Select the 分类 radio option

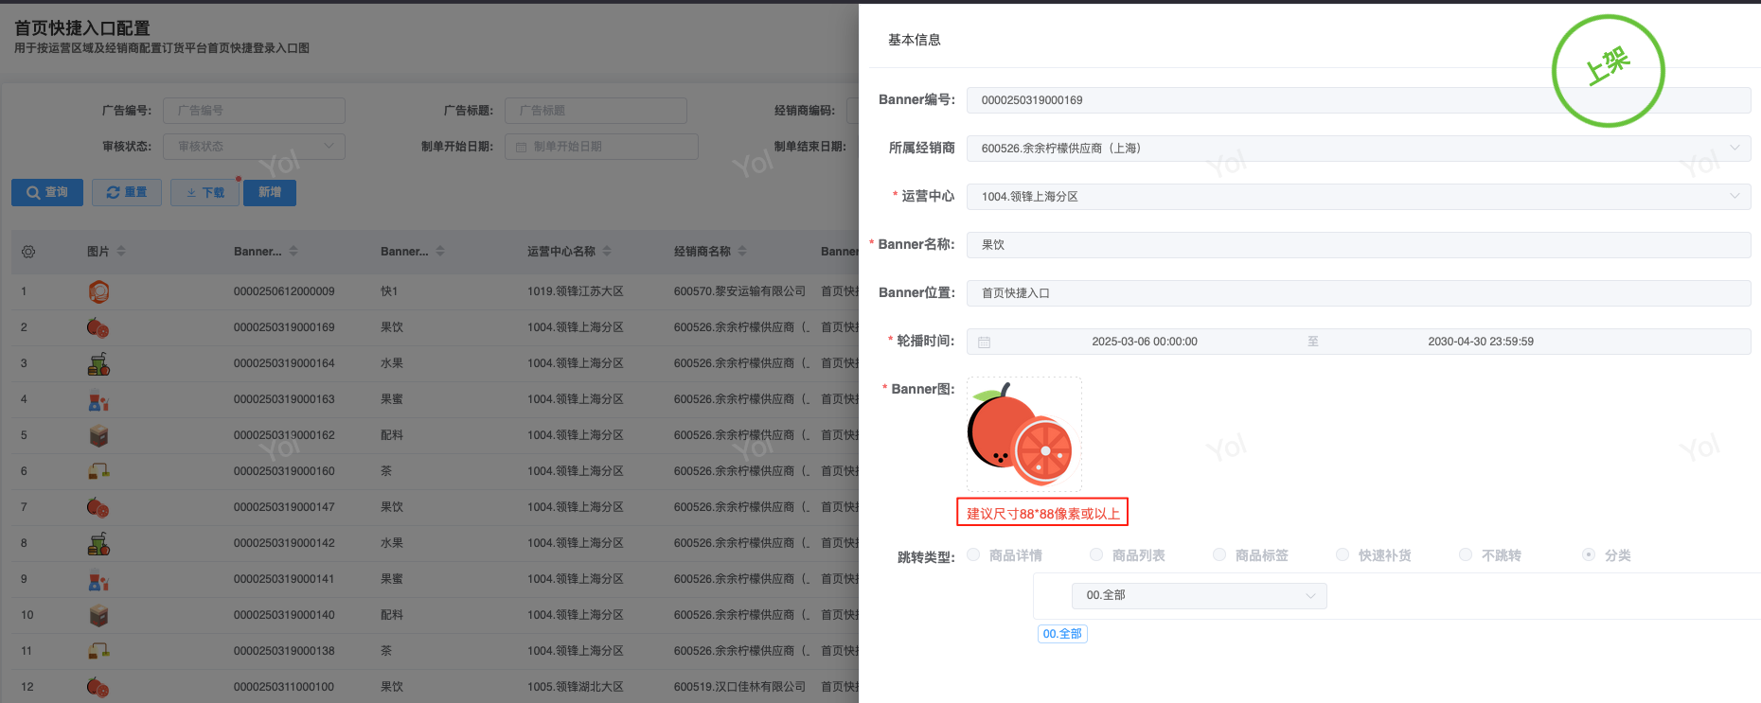1589,554
